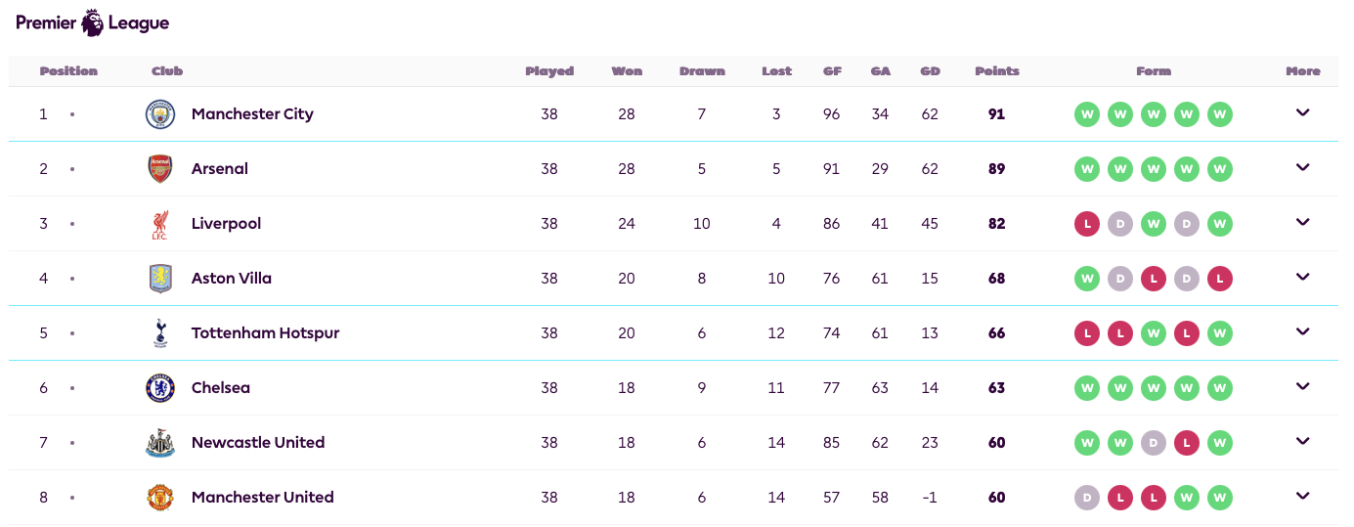Screen dimensions: 1354x527
Task: Click the Manchester City club crest
Action: coord(159,114)
